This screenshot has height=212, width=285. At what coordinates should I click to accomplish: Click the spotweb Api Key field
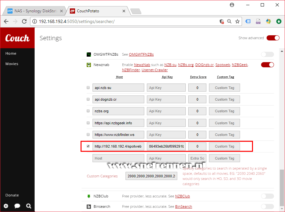pyautogui.click(x=166, y=146)
